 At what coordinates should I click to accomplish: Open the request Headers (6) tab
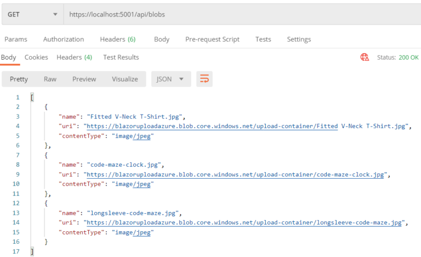pyautogui.click(x=117, y=39)
